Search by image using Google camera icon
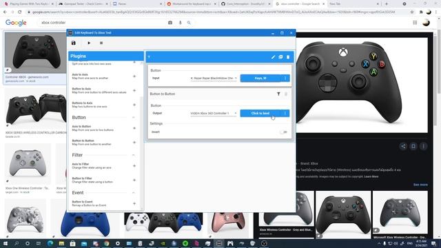 tap(170, 23)
